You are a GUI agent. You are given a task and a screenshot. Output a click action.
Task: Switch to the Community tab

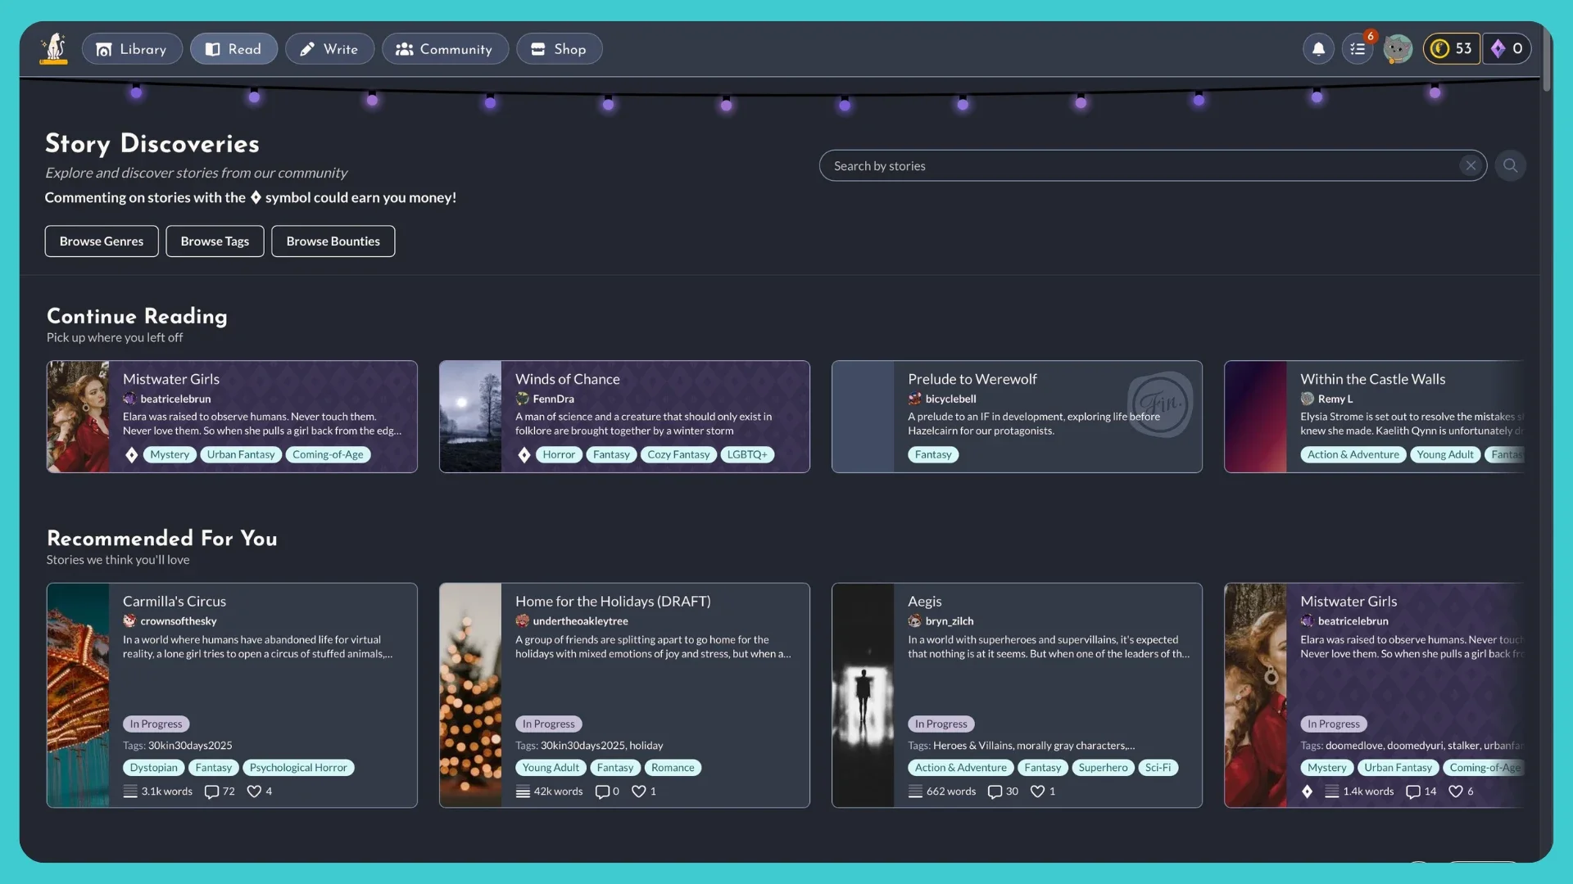tap(445, 49)
